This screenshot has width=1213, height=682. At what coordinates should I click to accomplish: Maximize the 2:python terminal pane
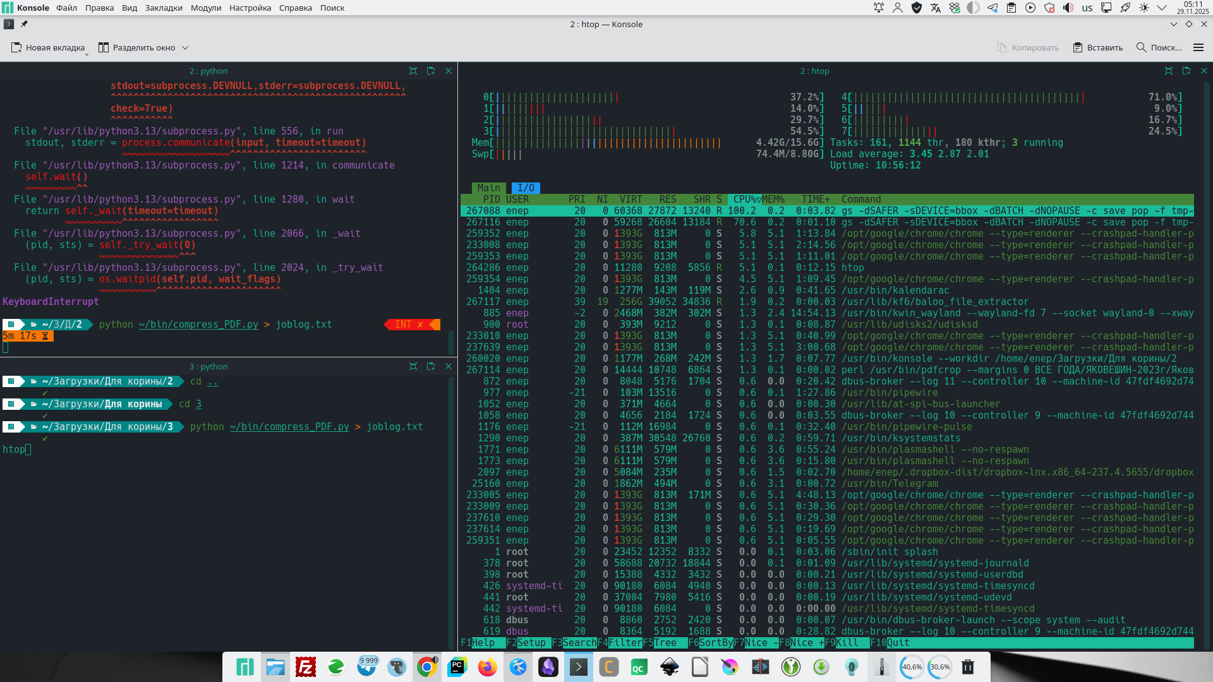413,71
